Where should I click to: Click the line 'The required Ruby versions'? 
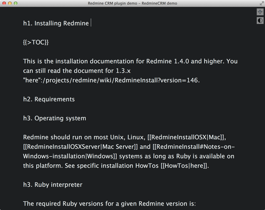click(109, 204)
